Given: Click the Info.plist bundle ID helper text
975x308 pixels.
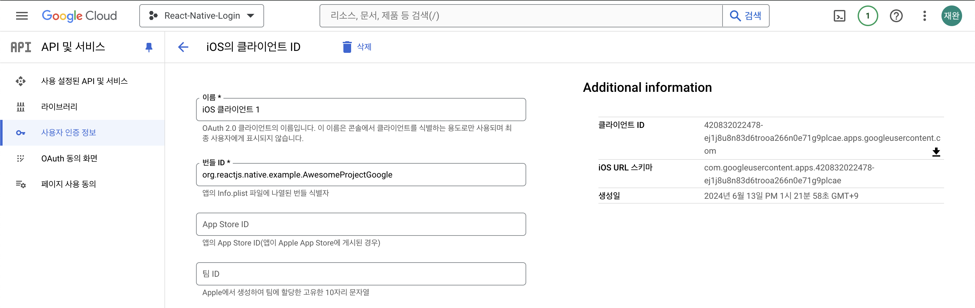Looking at the screenshot, I should point(265,193).
